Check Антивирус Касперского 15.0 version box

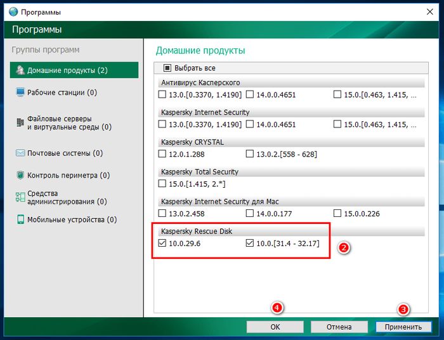[x=337, y=95]
